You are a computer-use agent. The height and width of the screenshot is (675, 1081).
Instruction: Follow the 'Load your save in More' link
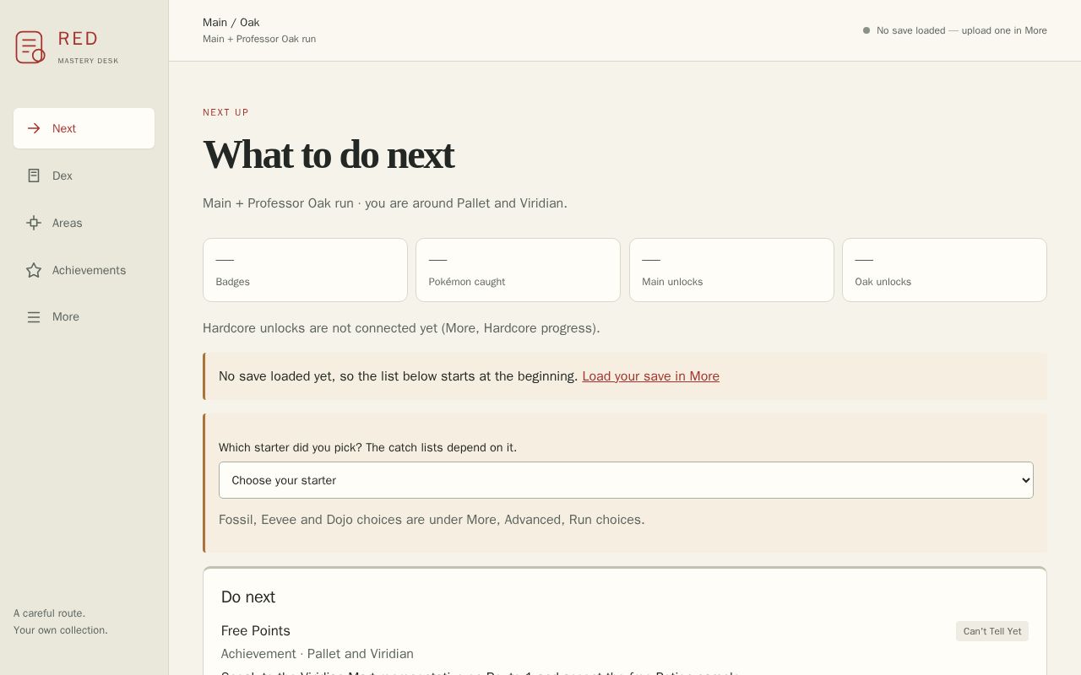pyautogui.click(x=650, y=376)
